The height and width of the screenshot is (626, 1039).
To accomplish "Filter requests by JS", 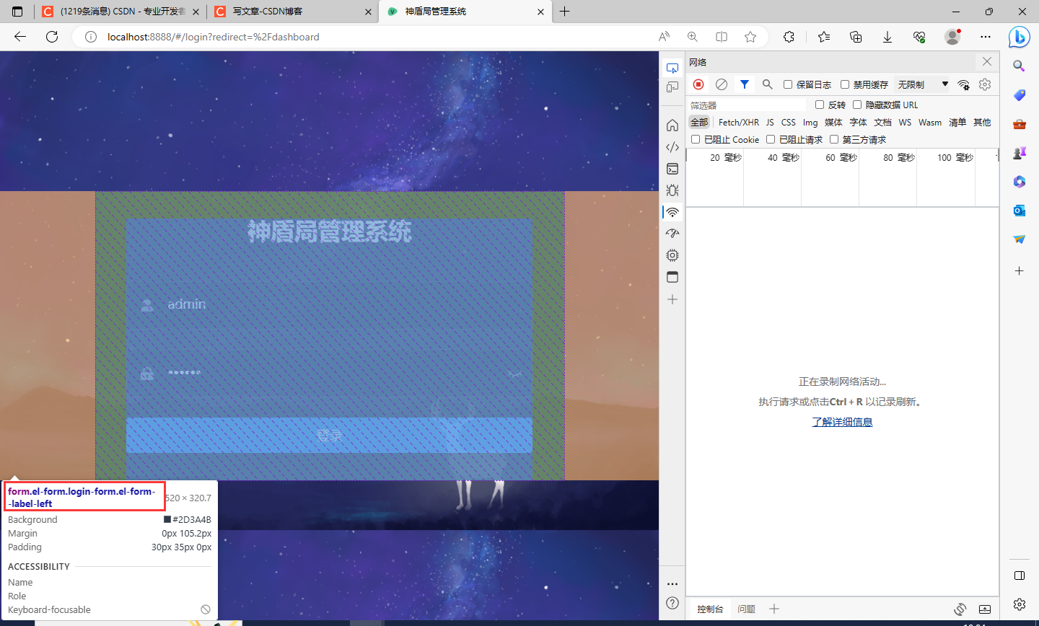I will click(770, 122).
